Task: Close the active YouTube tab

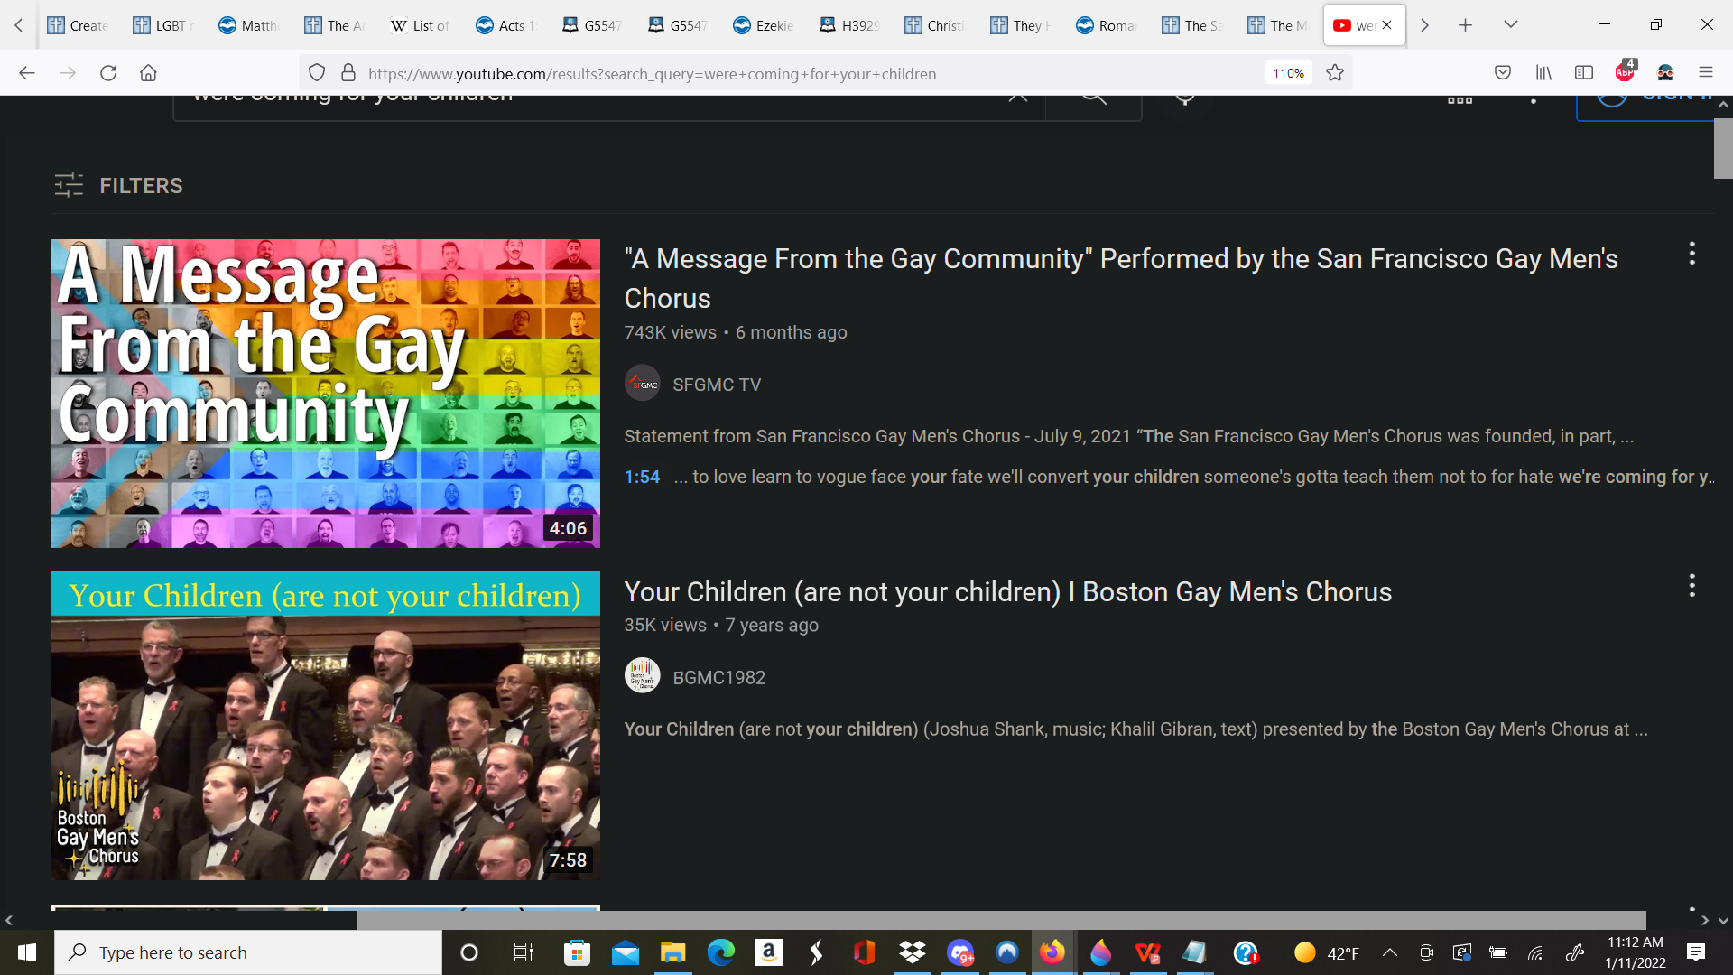Action: 1387,25
